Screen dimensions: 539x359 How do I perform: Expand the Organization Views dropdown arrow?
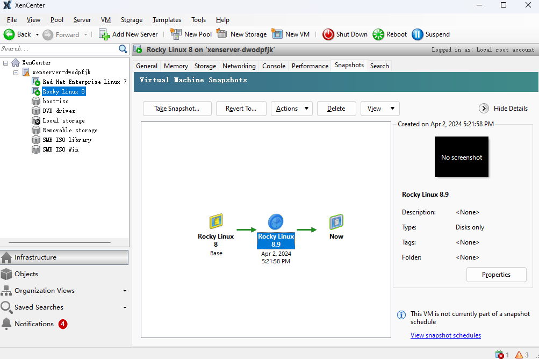(x=125, y=291)
